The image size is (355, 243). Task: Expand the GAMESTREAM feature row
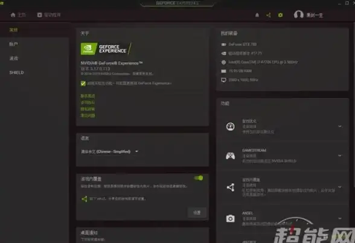tap(340, 156)
